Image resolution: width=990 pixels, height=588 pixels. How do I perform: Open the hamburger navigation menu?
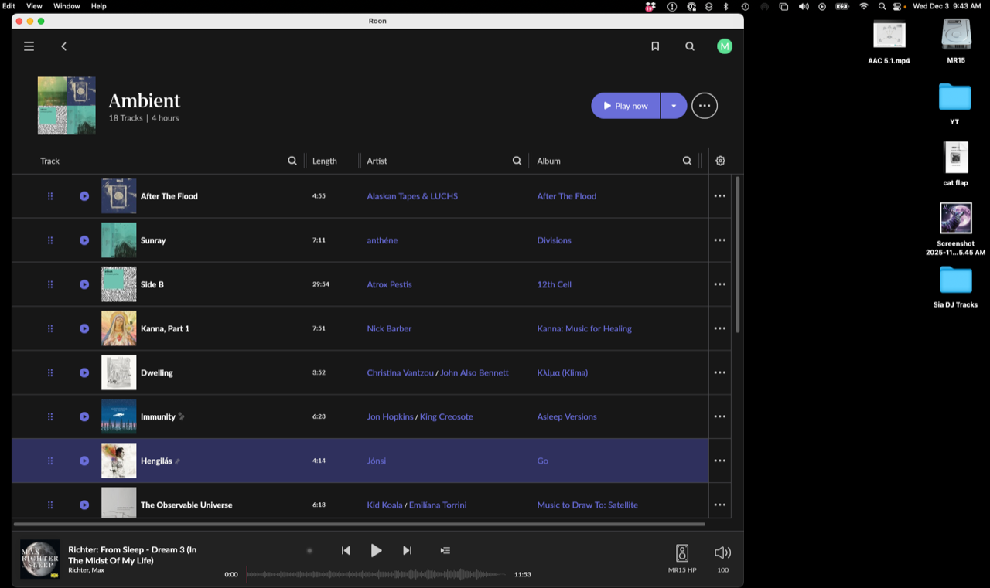click(29, 46)
